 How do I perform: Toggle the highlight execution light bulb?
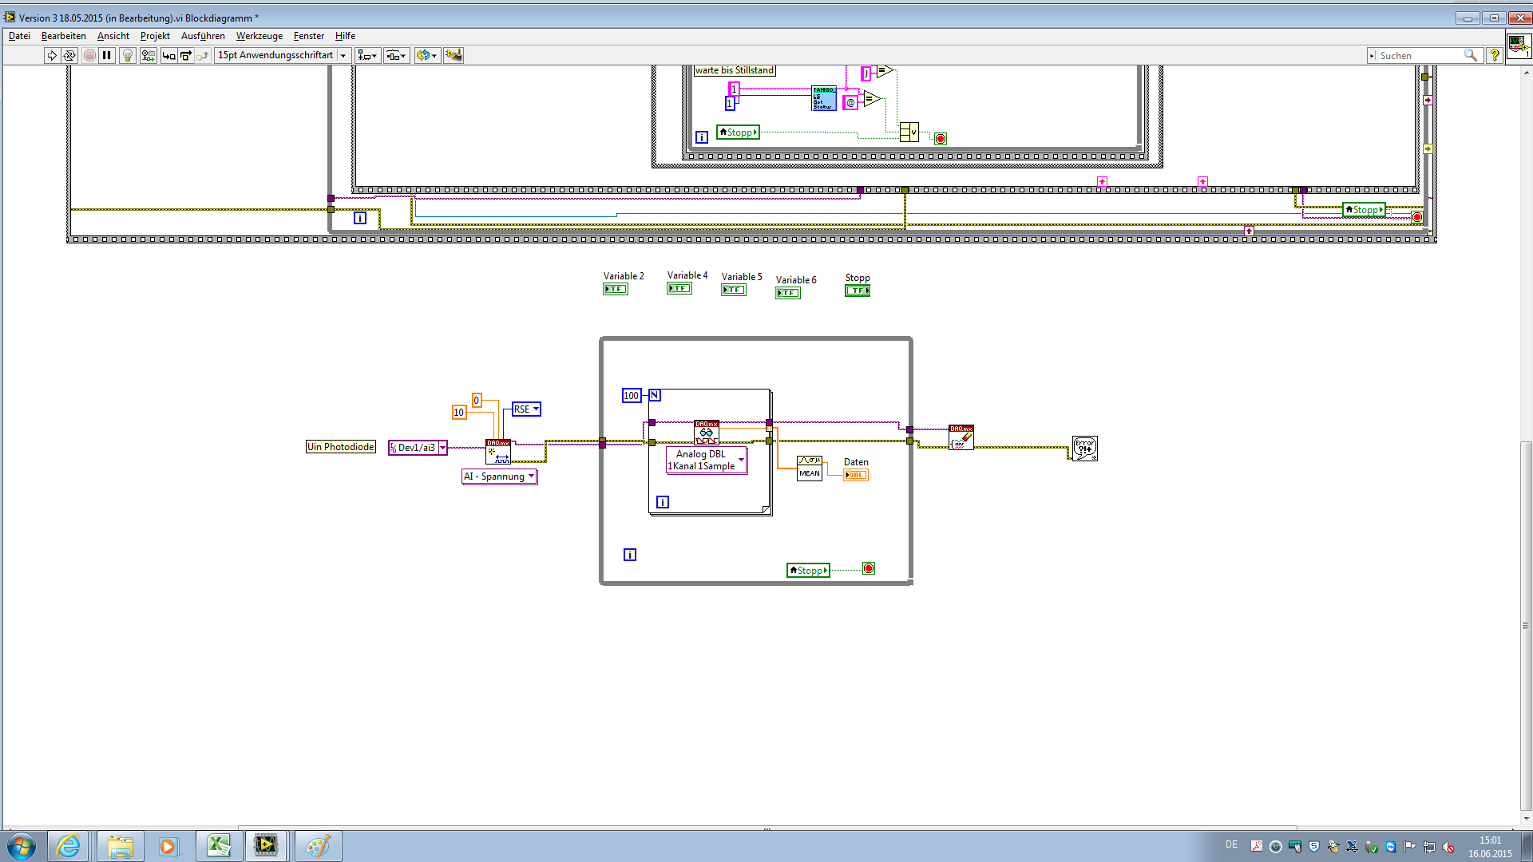[127, 55]
